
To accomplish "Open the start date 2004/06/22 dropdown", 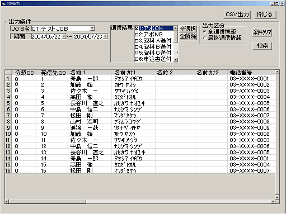I will click(x=64, y=36).
